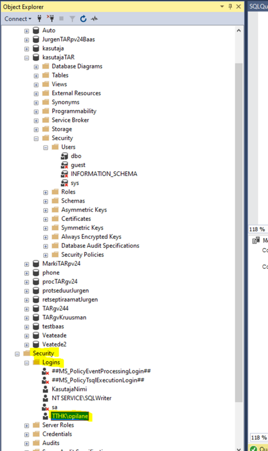Viewport: 268px width, 451px height.
Task: Select the dbo user icon
Action: [64, 156]
